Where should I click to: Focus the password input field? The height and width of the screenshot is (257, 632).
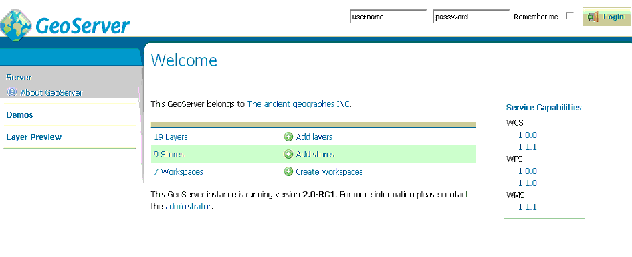[471, 17]
